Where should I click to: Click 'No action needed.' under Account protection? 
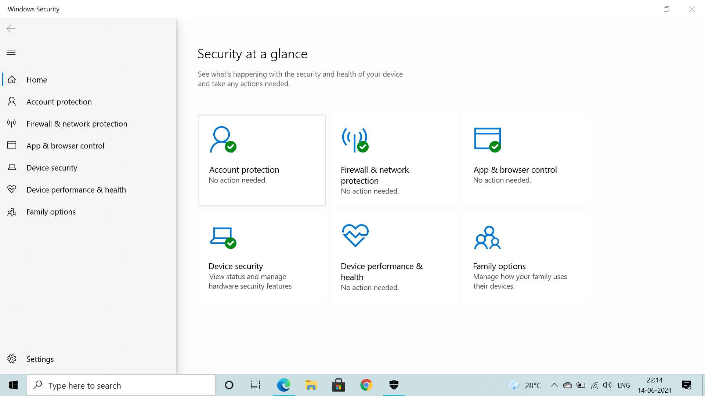[238, 180]
